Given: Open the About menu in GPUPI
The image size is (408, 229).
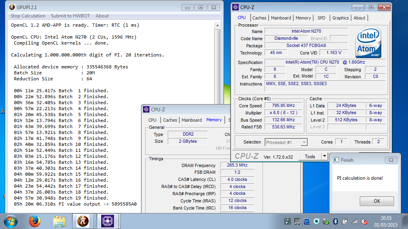Looking at the screenshot, I should pos(102,16).
